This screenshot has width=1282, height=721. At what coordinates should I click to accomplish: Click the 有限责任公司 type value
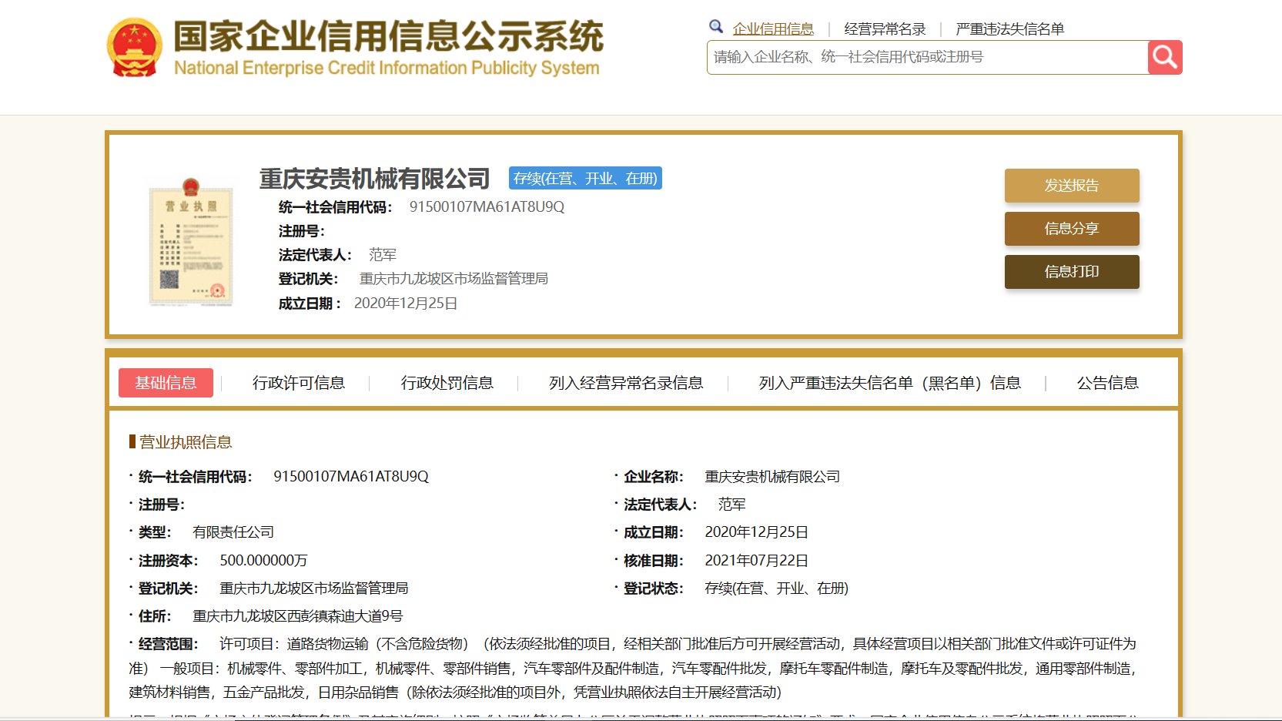[233, 532]
